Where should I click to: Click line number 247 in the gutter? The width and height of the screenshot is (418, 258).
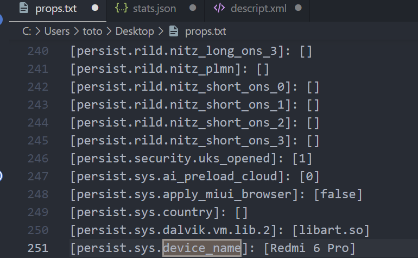tap(38, 177)
